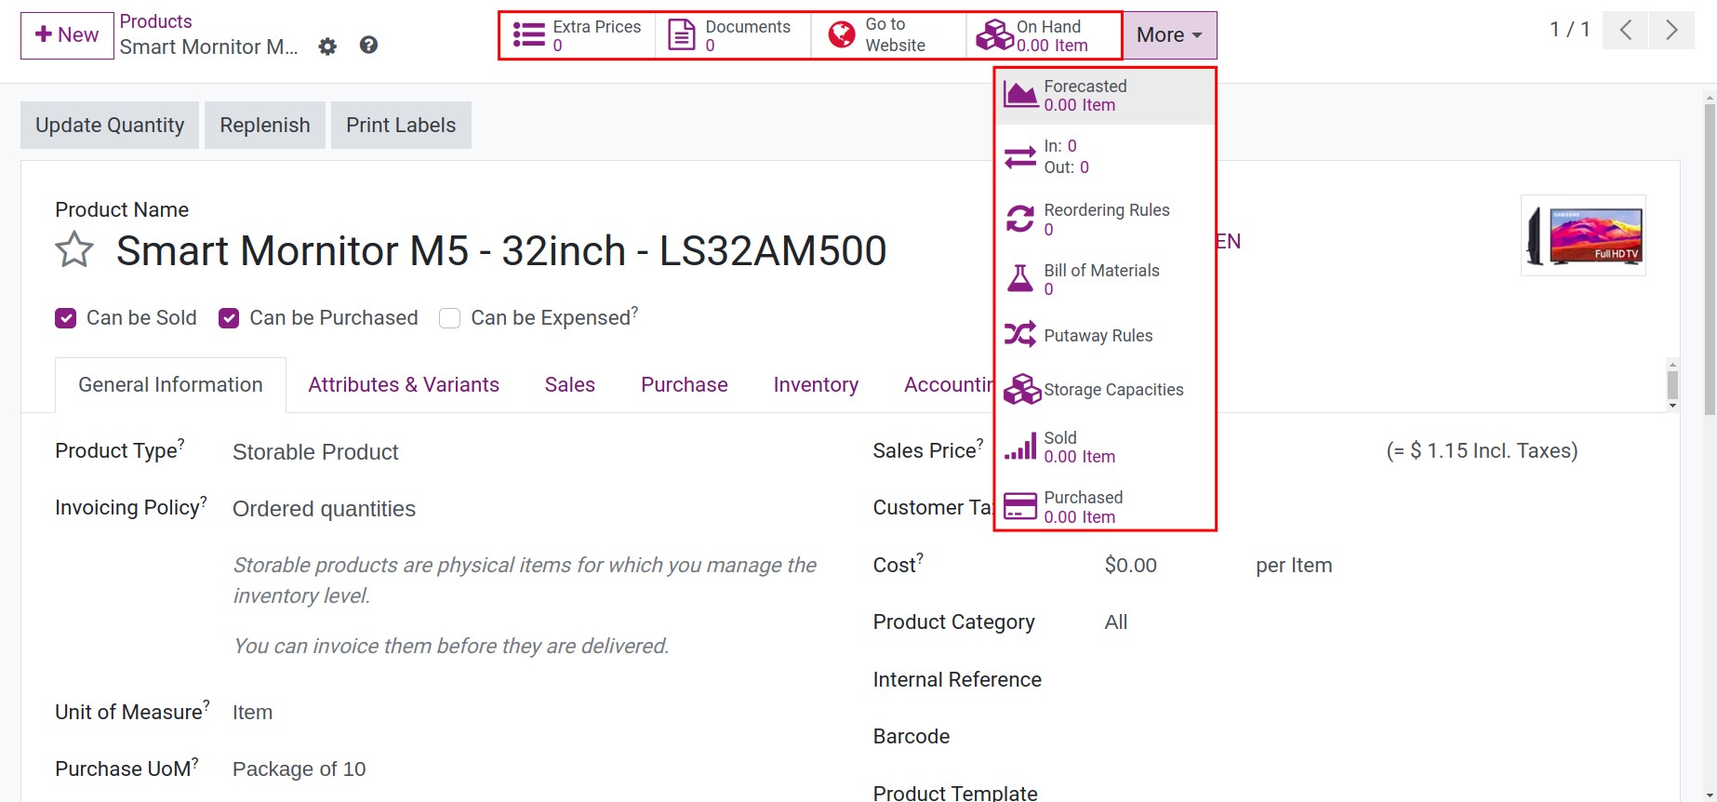Uncheck the Can be Purchased checkbox

pos(229,318)
